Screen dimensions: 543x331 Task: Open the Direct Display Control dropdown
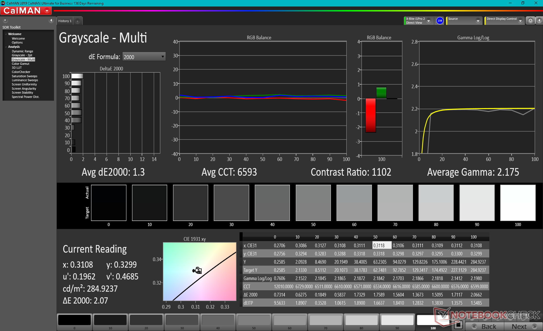point(520,21)
